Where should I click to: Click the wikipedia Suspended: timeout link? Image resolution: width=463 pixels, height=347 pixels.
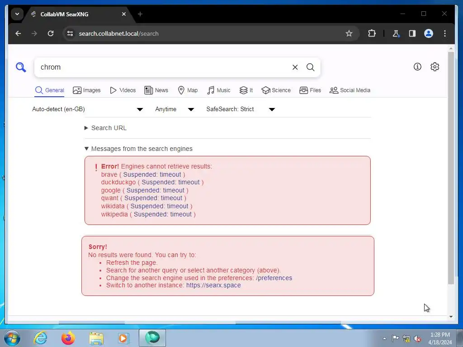pos(163,214)
